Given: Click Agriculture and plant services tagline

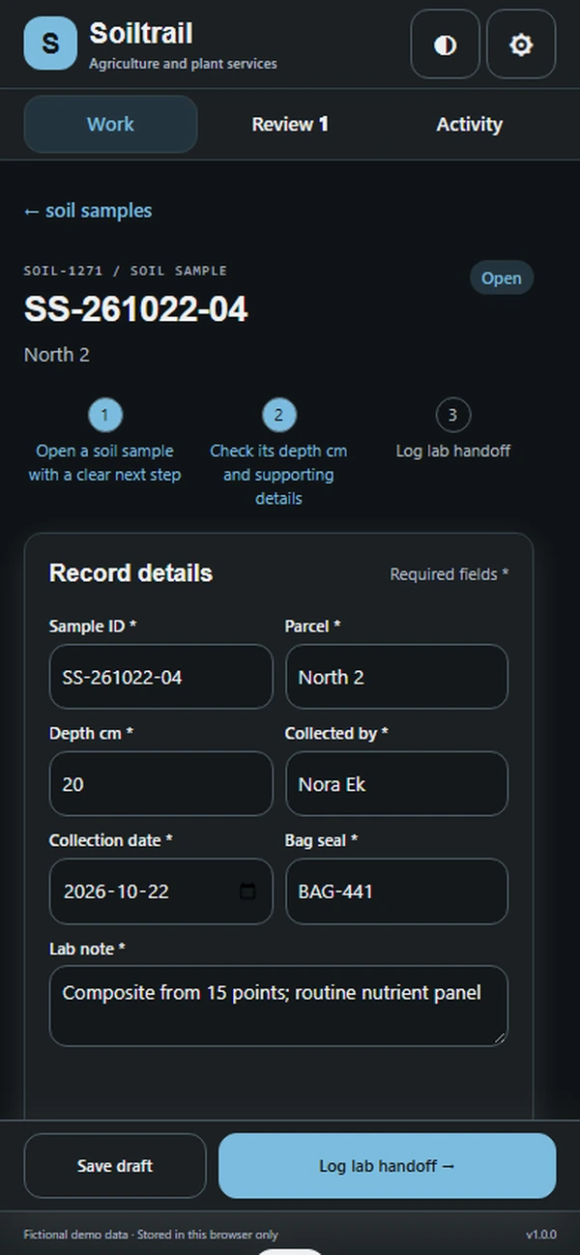Looking at the screenshot, I should pyautogui.click(x=183, y=64).
